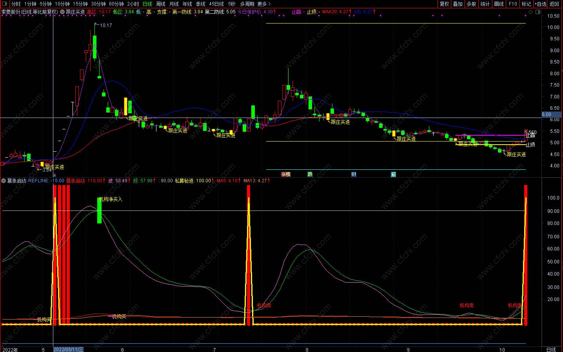Click the 复权 button
The height and width of the screenshot is (352, 563).
point(444,4)
